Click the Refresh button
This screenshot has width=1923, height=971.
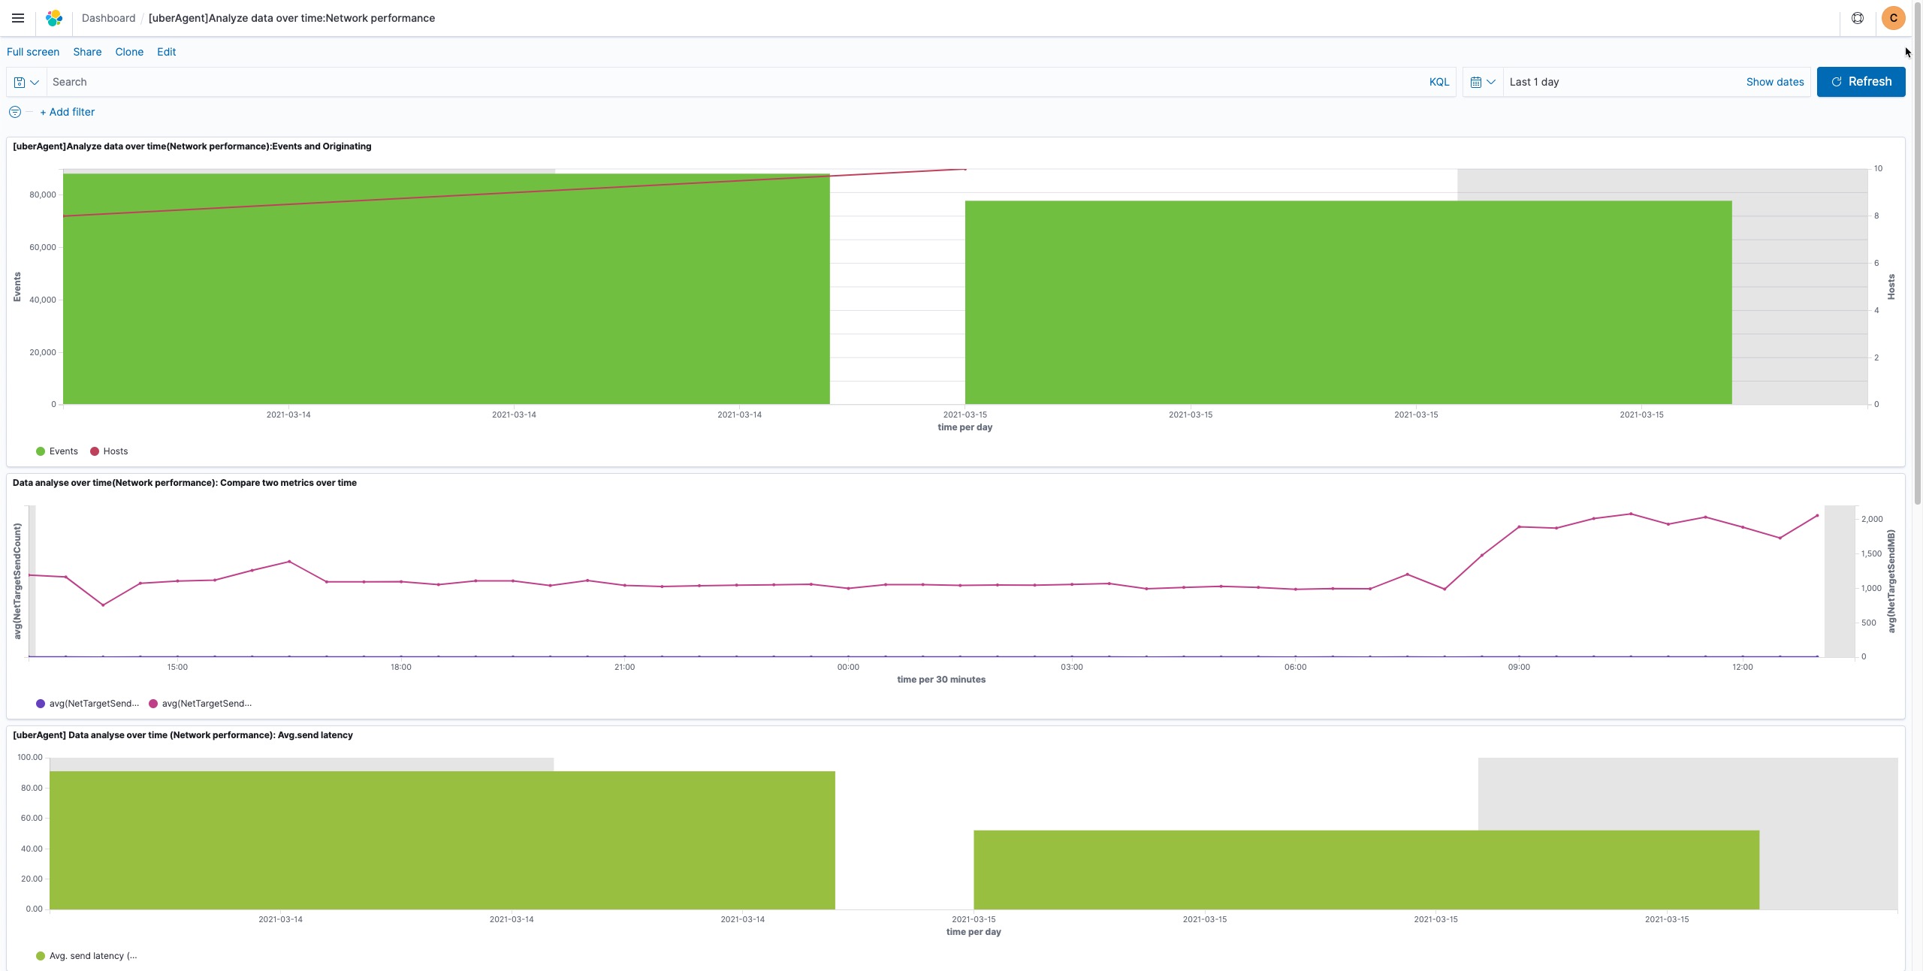pos(1860,82)
